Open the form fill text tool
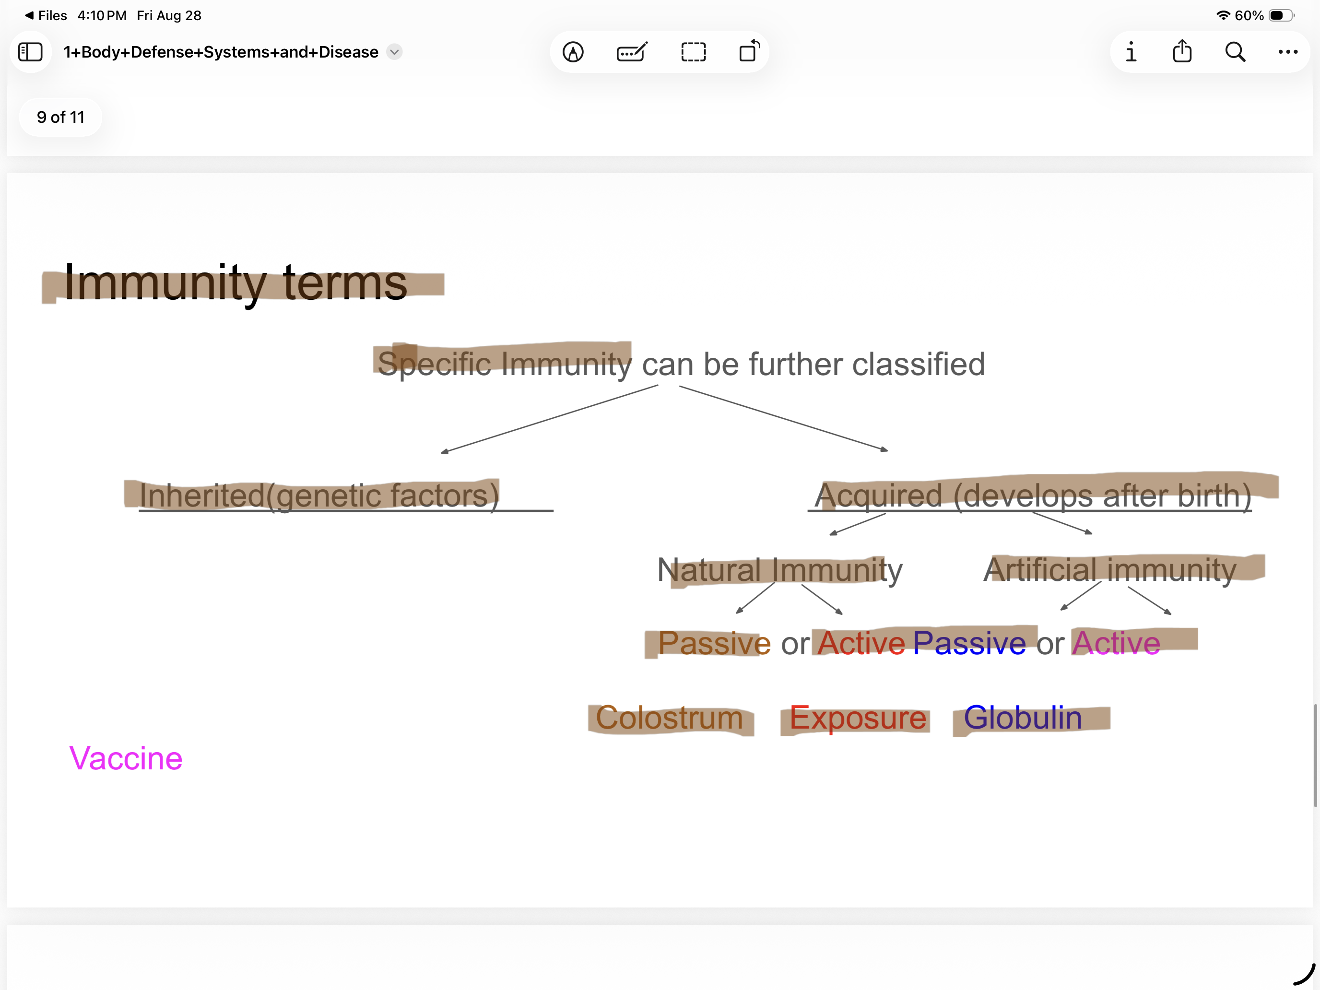 pyautogui.click(x=632, y=52)
